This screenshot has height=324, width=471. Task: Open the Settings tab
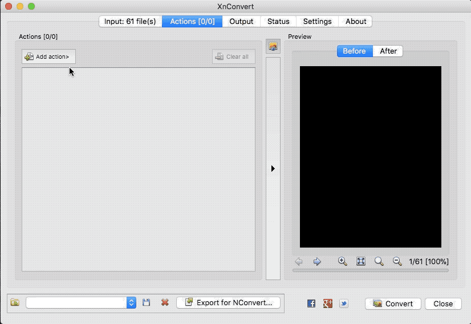click(x=317, y=21)
